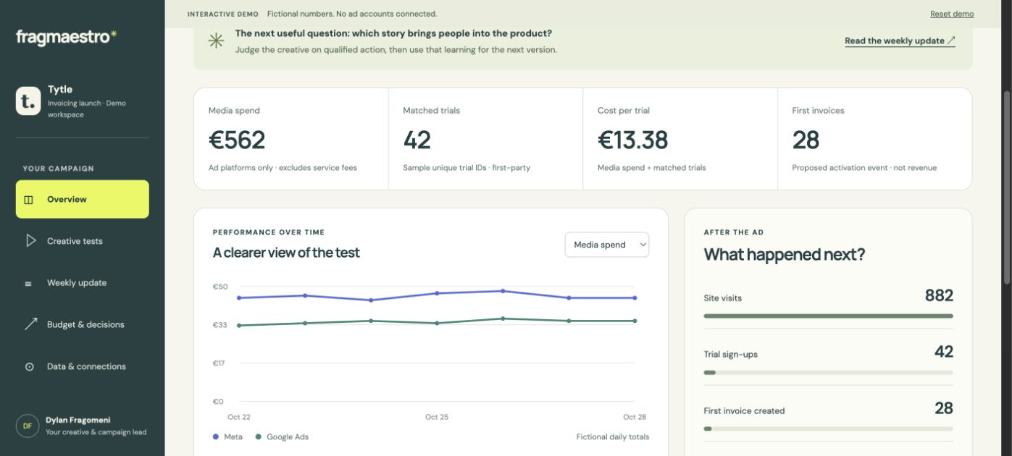Click the €13.38 cost per trial value
Image resolution: width=1012 pixels, height=456 pixels.
tap(633, 140)
